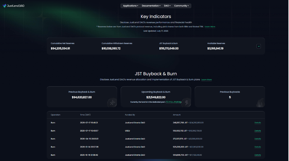
Task: Click the Funded By column header
Action: (x=130, y=115)
